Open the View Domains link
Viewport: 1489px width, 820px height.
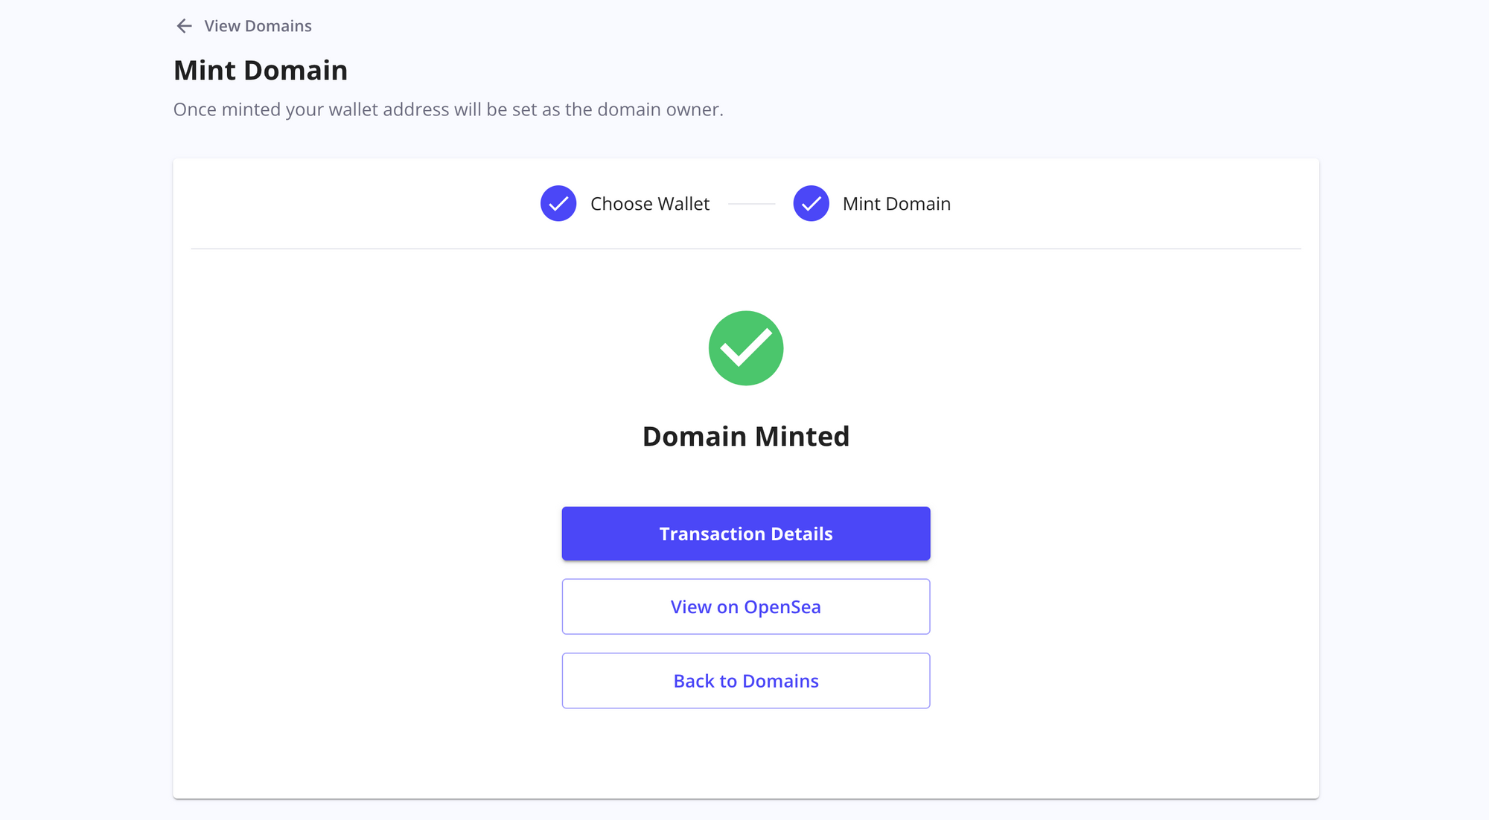(x=258, y=26)
